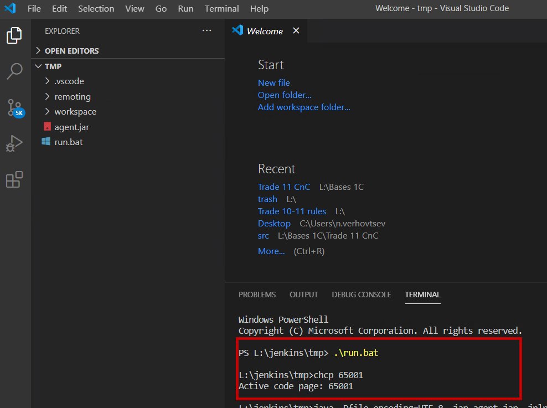Open the Help menu

259,8
